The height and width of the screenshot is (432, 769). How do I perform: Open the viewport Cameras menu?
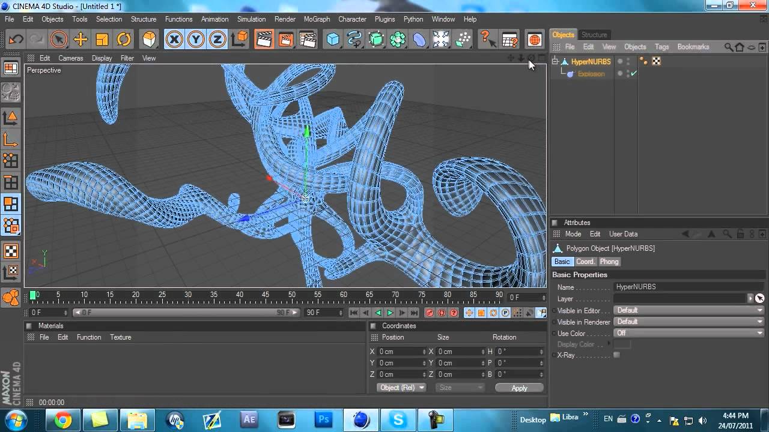(x=71, y=58)
